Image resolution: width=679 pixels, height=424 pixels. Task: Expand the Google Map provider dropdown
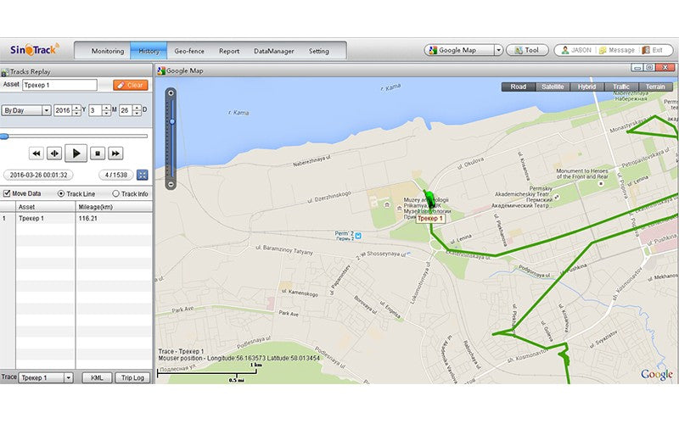point(498,50)
